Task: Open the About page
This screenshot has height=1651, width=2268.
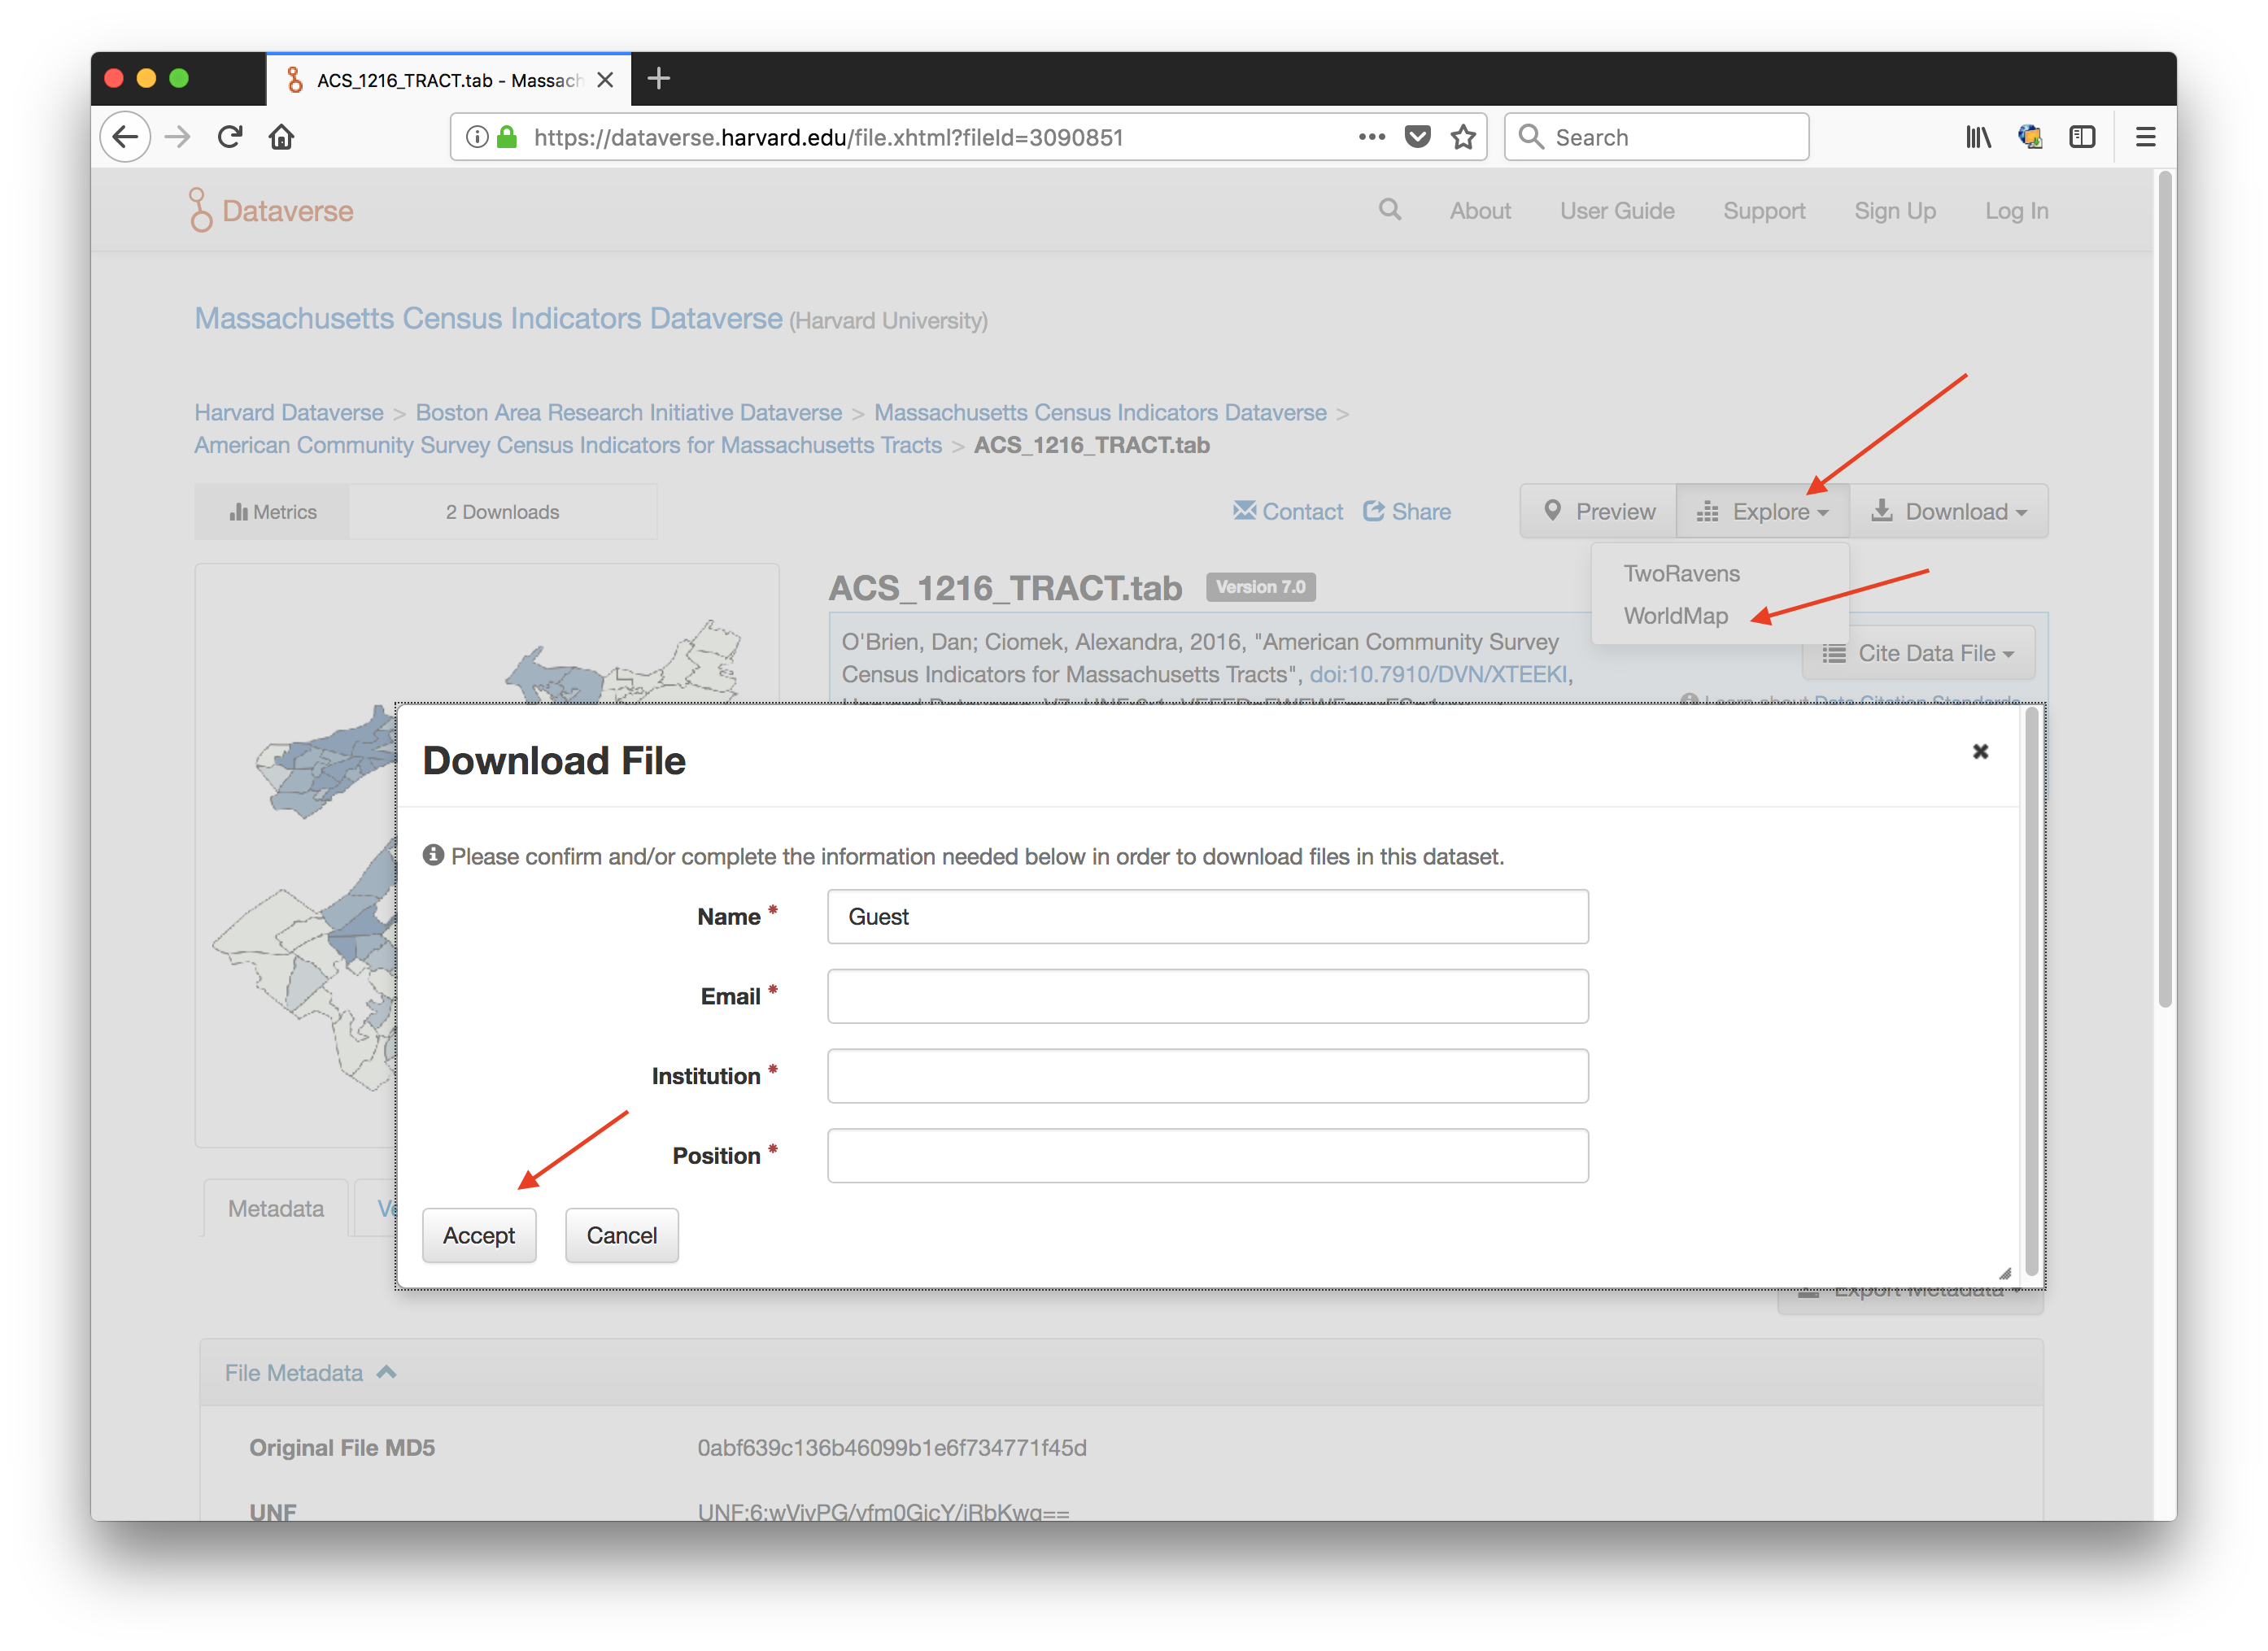Action: [x=1481, y=211]
